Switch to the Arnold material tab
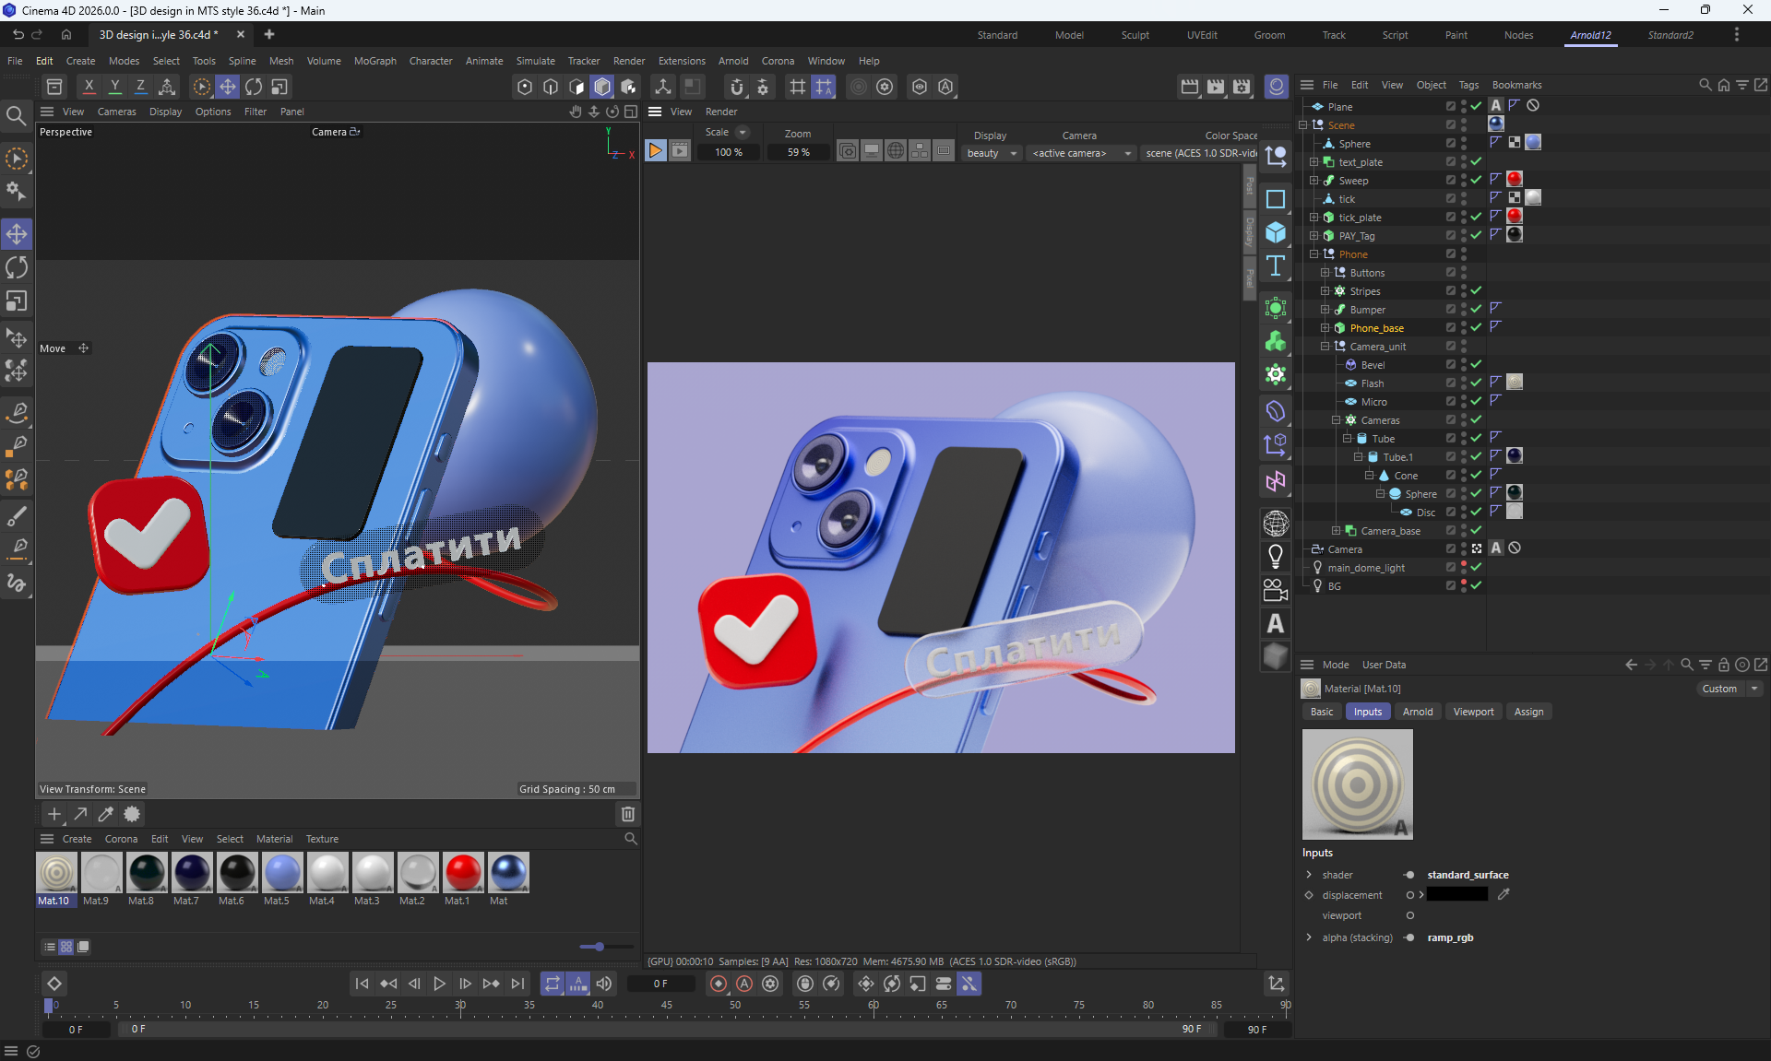The height and width of the screenshot is (1061, 1771). (1417, 712)
